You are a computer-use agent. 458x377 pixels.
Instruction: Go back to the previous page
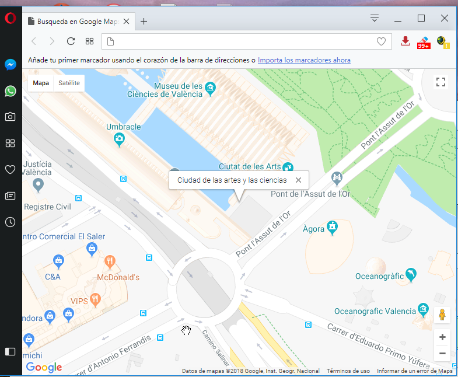pyautogui.click(x=34, y=41)
